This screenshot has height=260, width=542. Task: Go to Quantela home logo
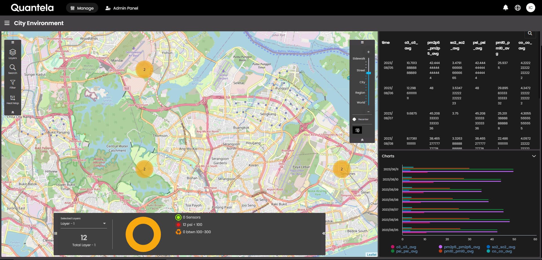pos(32,8)
